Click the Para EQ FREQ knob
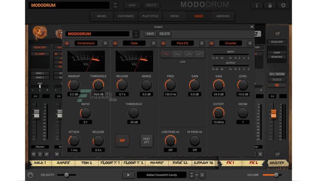The width and height of the screenshot is (313, 181). click(170, 85)
